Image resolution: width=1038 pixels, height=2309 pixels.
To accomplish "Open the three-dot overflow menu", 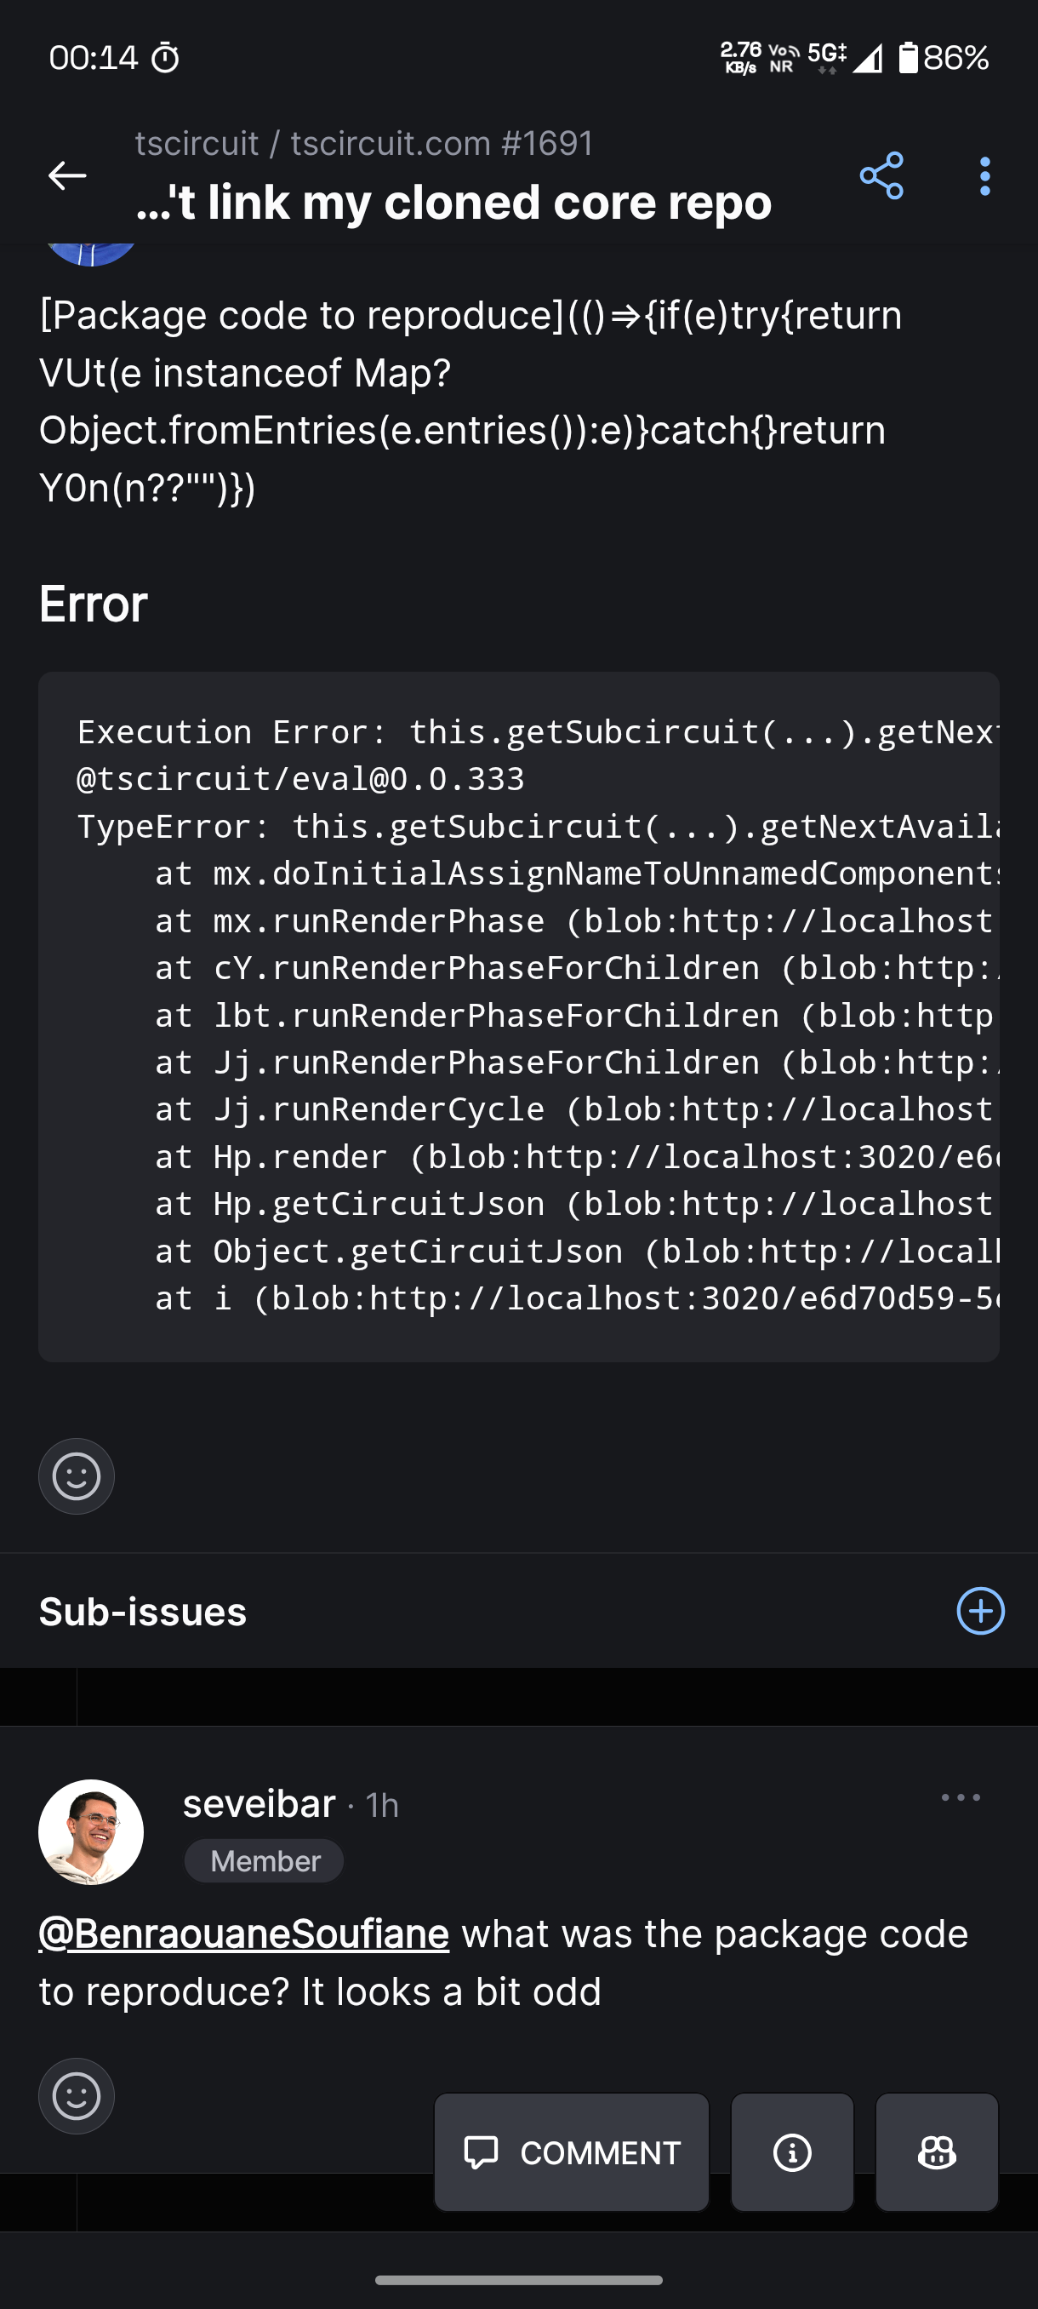I will tap(984, 176).
